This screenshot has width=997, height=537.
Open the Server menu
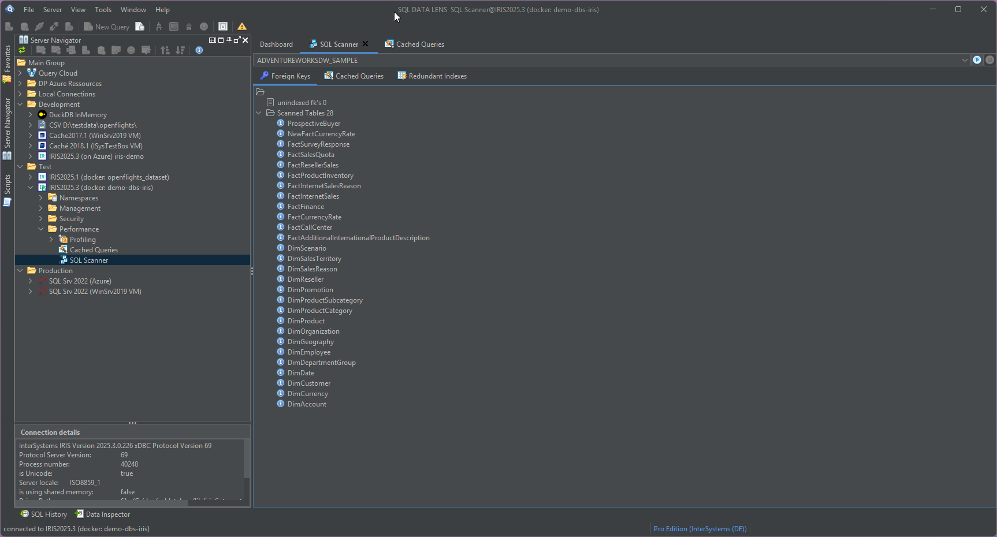[53, 10]
